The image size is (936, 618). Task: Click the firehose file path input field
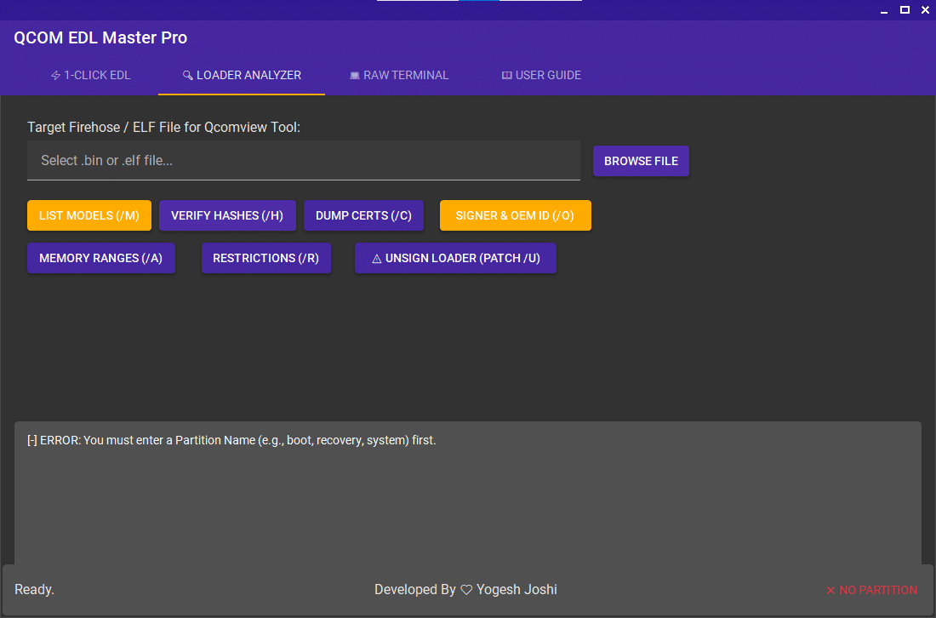pos(303,161)
